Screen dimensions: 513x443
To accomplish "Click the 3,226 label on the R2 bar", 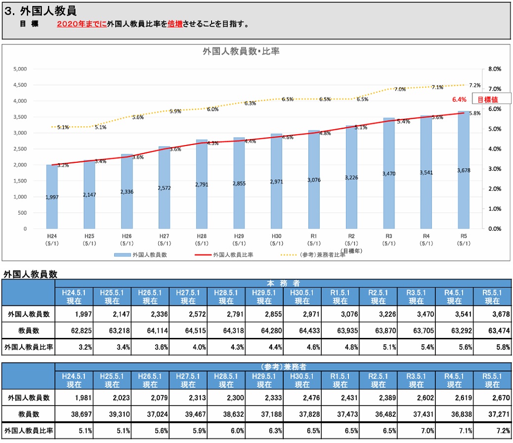I will [351, 178].
